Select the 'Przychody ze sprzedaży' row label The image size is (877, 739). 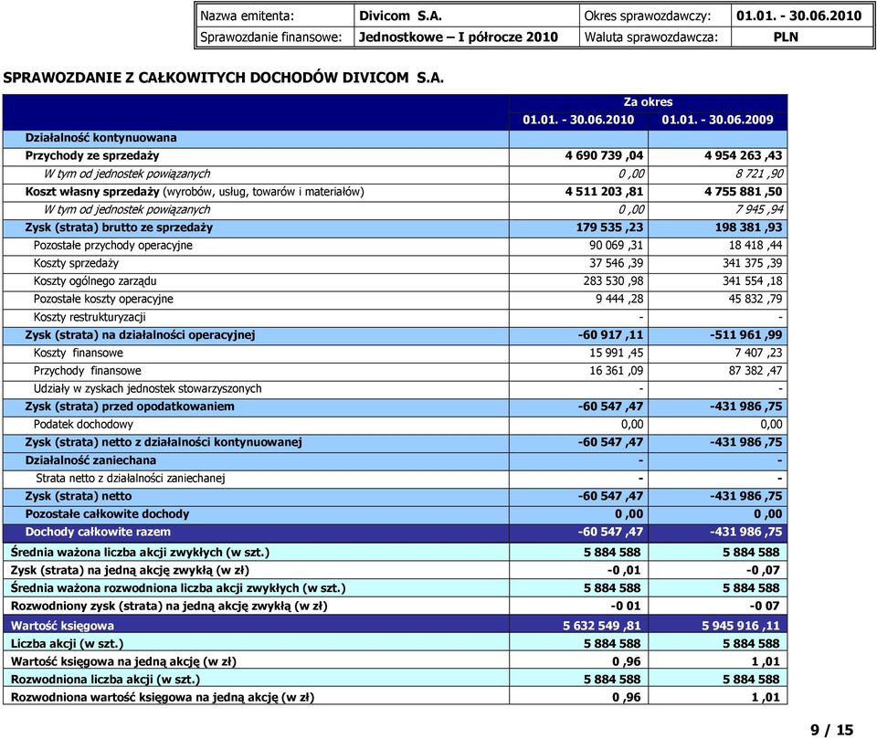click(x=92, y=155)
